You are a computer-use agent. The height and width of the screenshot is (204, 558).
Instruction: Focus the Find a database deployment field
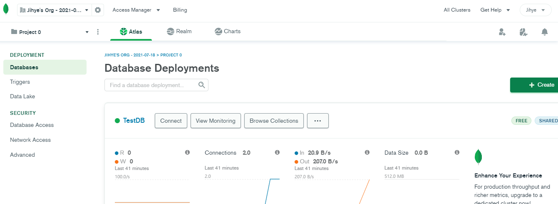[156, 85]
